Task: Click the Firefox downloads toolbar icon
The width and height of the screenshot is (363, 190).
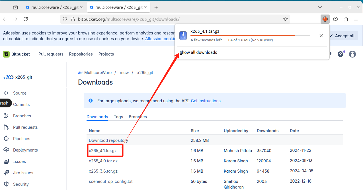Action: [325, 19]
